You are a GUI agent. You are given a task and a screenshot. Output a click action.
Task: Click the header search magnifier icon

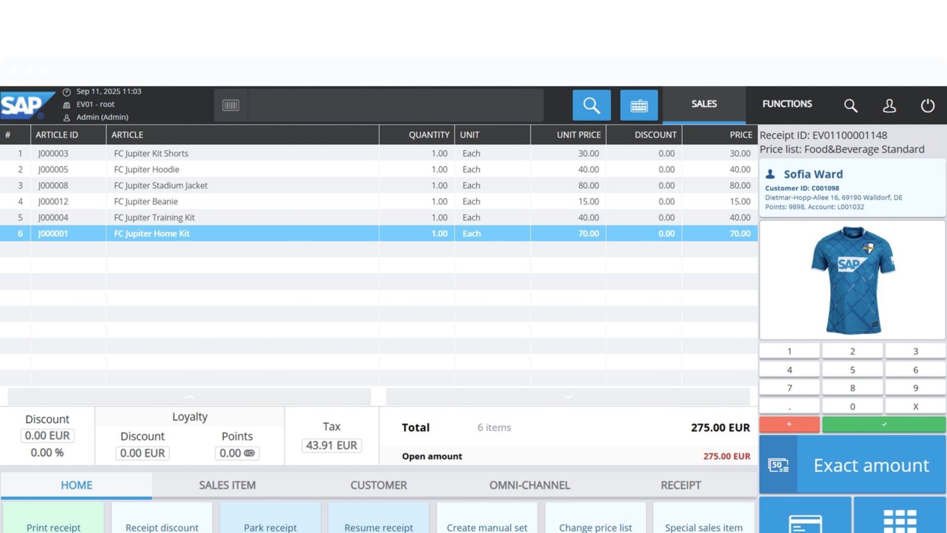(851, 105)
